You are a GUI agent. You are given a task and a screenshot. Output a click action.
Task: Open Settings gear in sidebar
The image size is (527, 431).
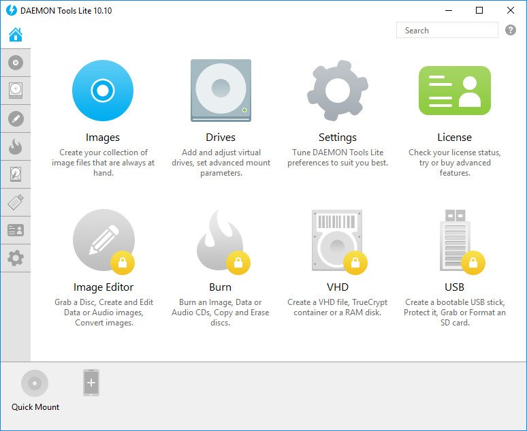coord(16,258)
